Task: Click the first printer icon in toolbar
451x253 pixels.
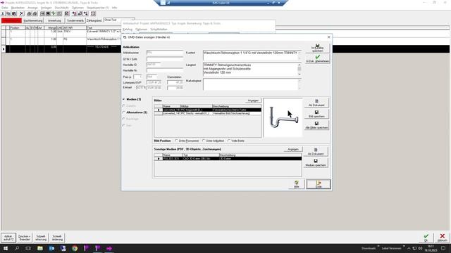Action: (29, 13)
